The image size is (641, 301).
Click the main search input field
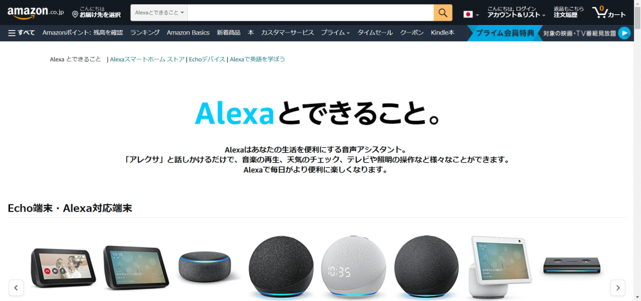[x=310, y=13]
